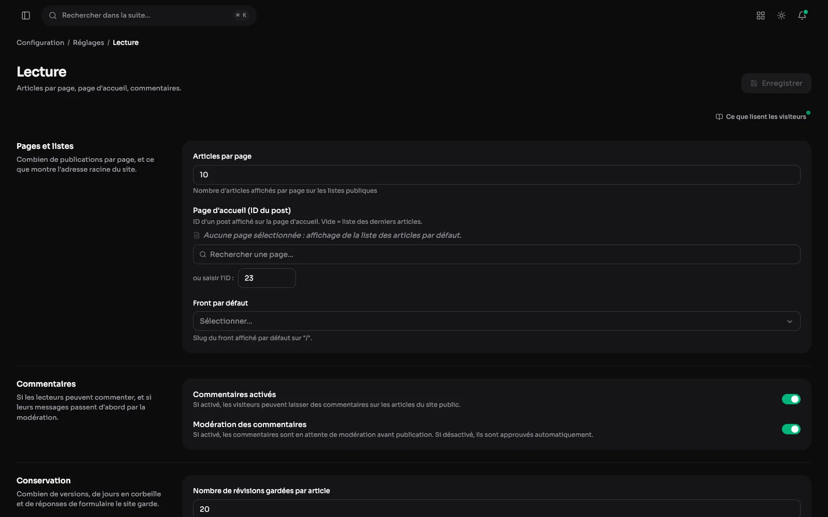Viewport: 828px width, 517px height.
Task: Click the 'ou saisir l'ID' number field
Action: [267, 278]
